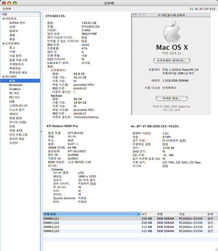This screenshot has height=251, width=218.
Task: Show the 메모리 hardware section
Action: pyautogui.click(x=13, y=114)
